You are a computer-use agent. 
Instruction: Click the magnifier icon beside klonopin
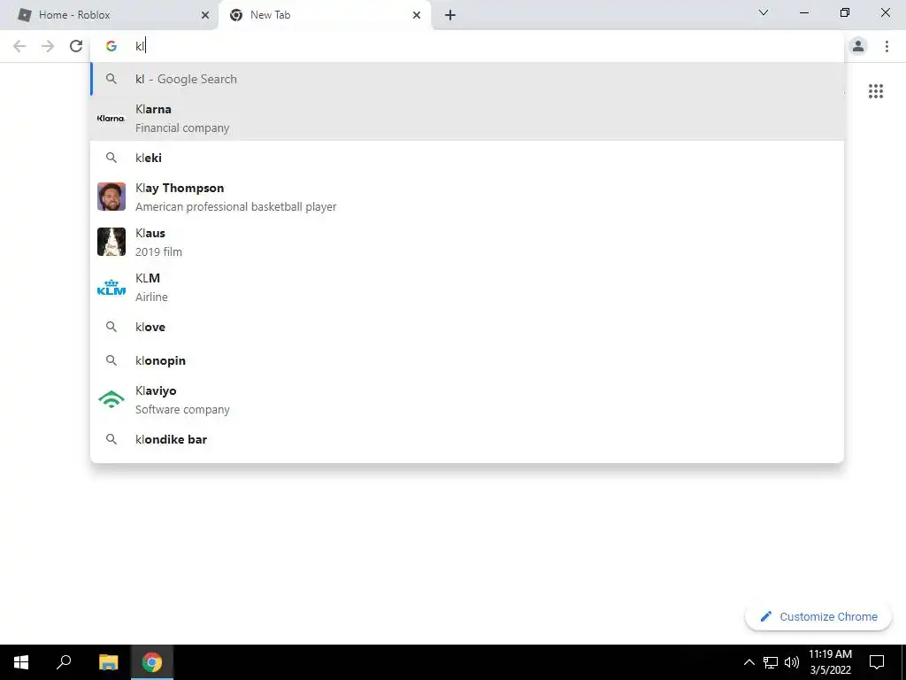pyautogui.click(x=111, y=360)
